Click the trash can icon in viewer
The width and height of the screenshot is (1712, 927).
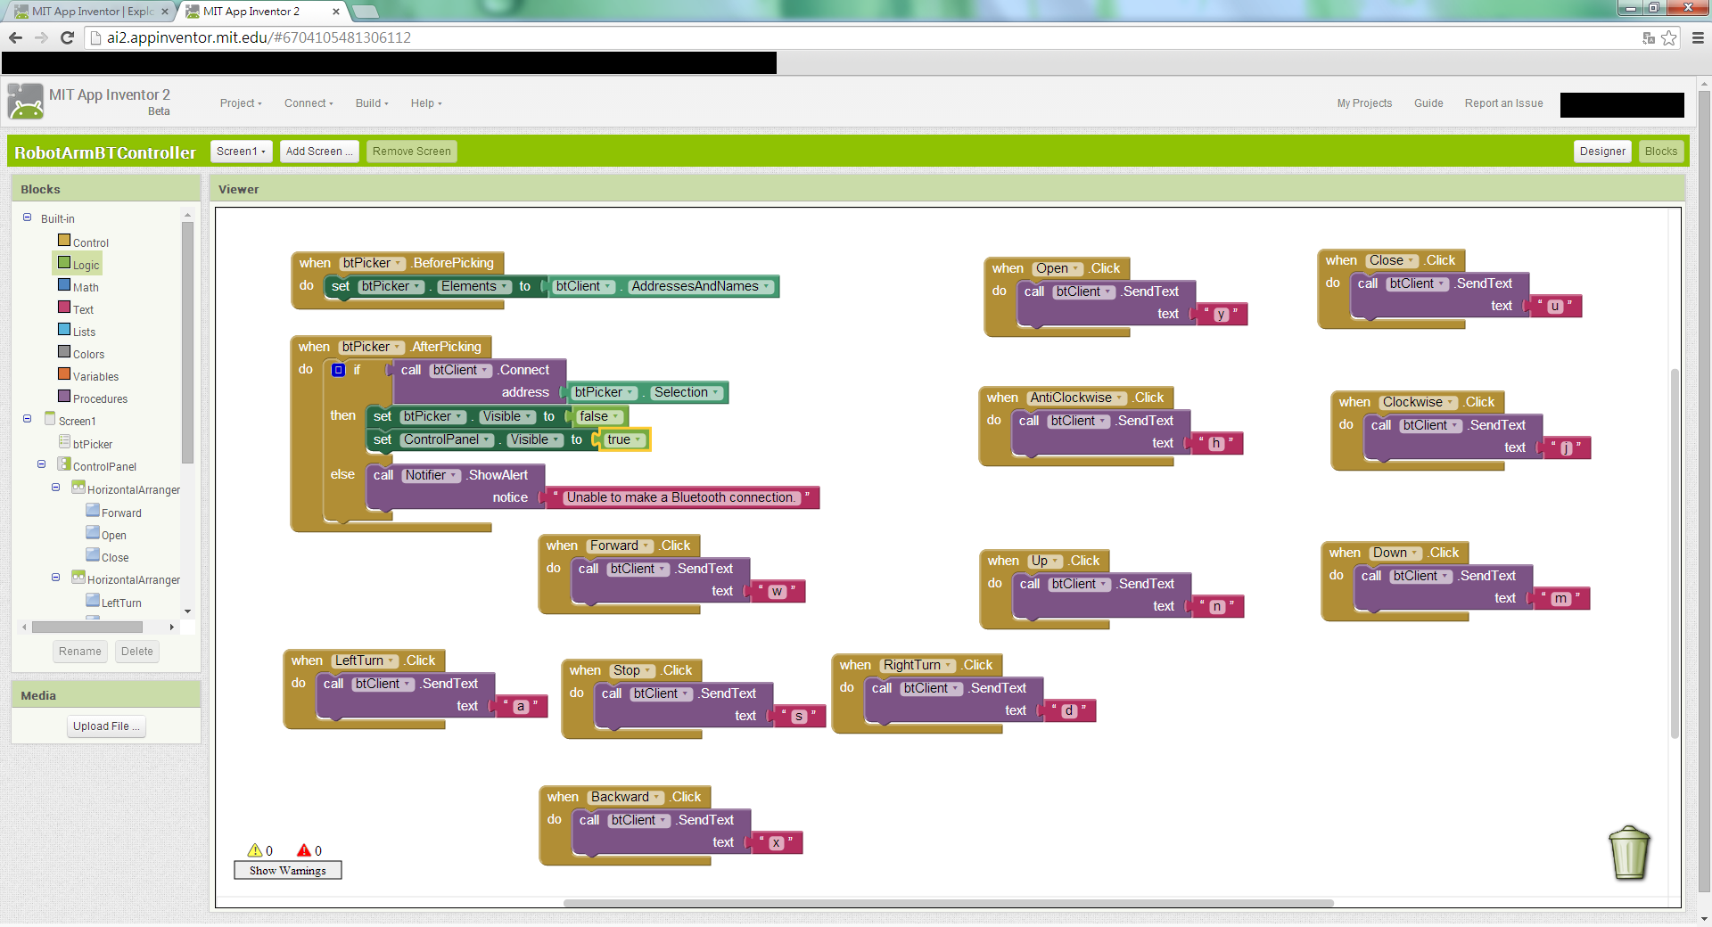coord(1629,853)
